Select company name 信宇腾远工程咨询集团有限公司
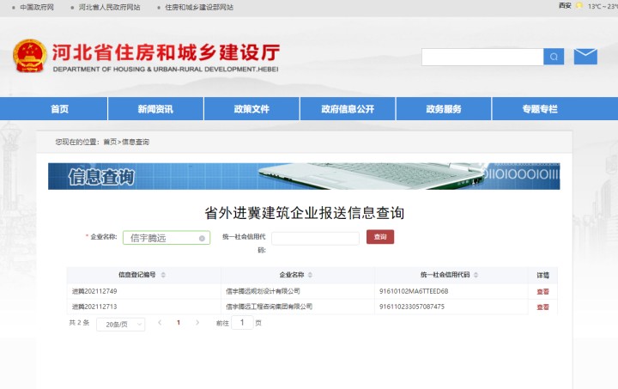The width and height of the screenshot is (618, 389). (x=270, y=307)
